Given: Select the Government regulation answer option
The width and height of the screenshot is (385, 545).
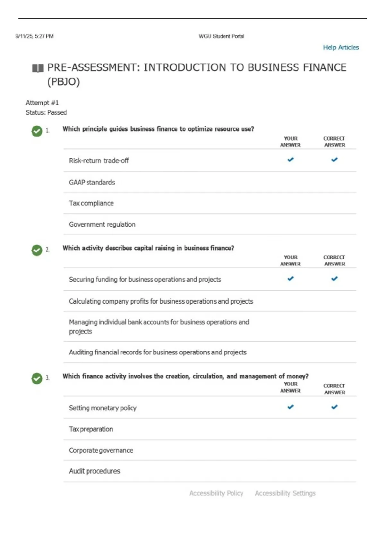Looking at the screenshot, I should tap(210, 224).
